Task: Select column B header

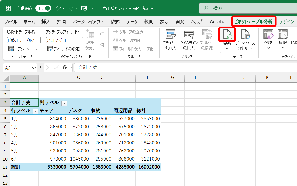Action: click(x=53, y=77)
